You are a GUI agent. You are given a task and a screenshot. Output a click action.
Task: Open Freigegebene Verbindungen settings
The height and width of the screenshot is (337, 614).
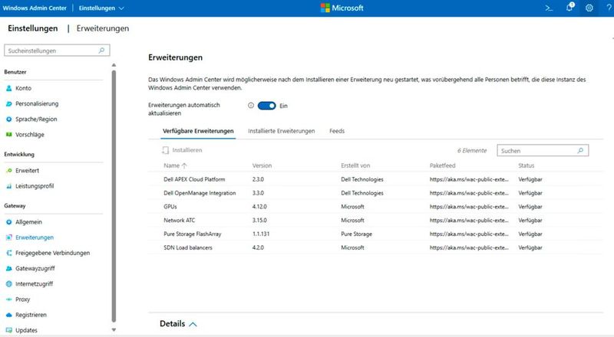click(52, 253)
